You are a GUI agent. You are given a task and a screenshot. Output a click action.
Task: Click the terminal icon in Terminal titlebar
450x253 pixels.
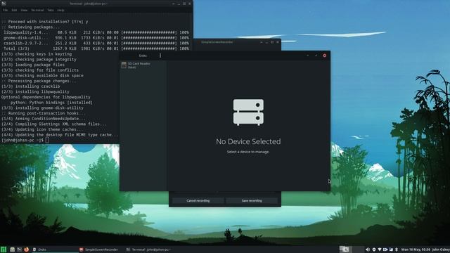click(x=4, y=4)
